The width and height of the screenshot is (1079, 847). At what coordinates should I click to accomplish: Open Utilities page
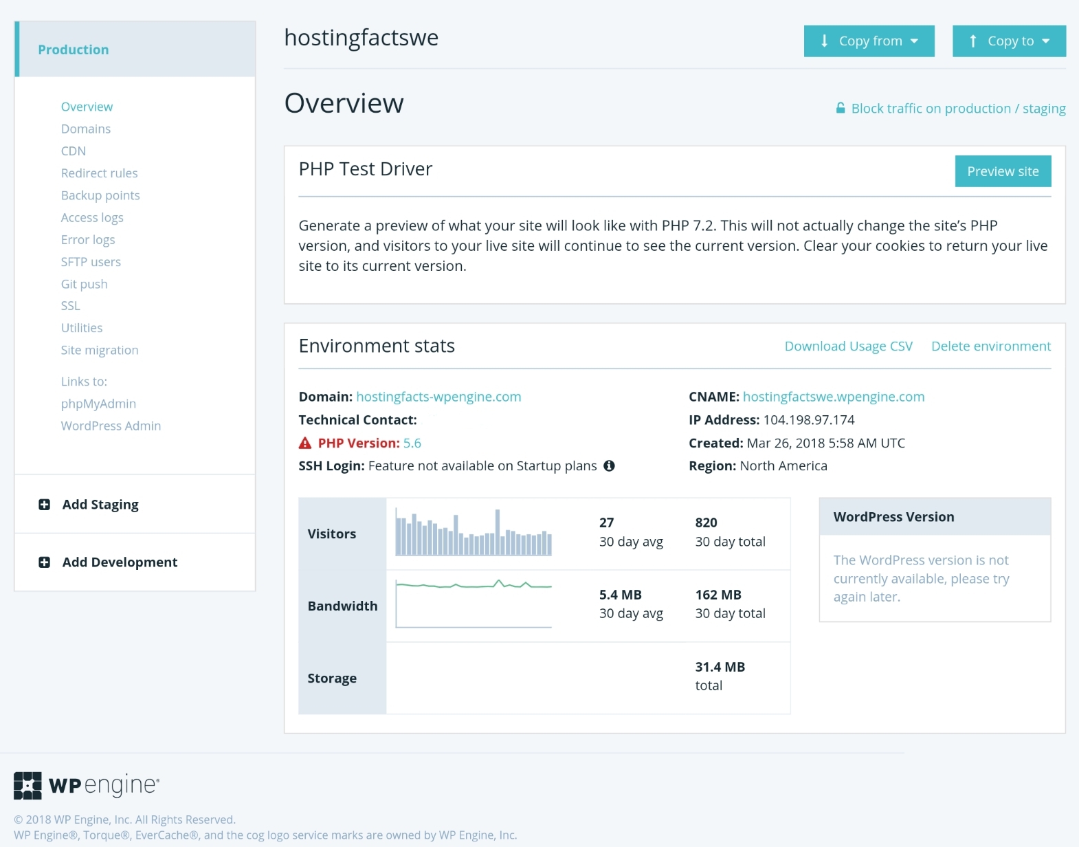(82, 328)
